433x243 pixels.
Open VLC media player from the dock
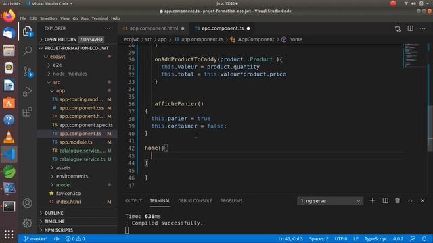pyautogui.click(x=9, y=137)
